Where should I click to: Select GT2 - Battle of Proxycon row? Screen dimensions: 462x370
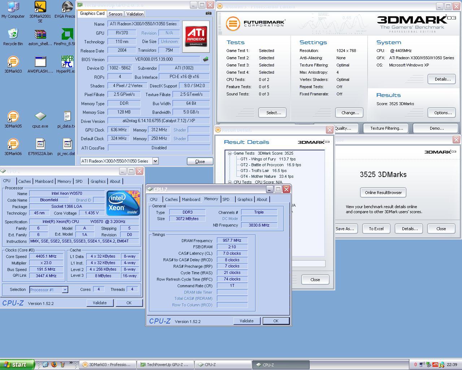271,165
